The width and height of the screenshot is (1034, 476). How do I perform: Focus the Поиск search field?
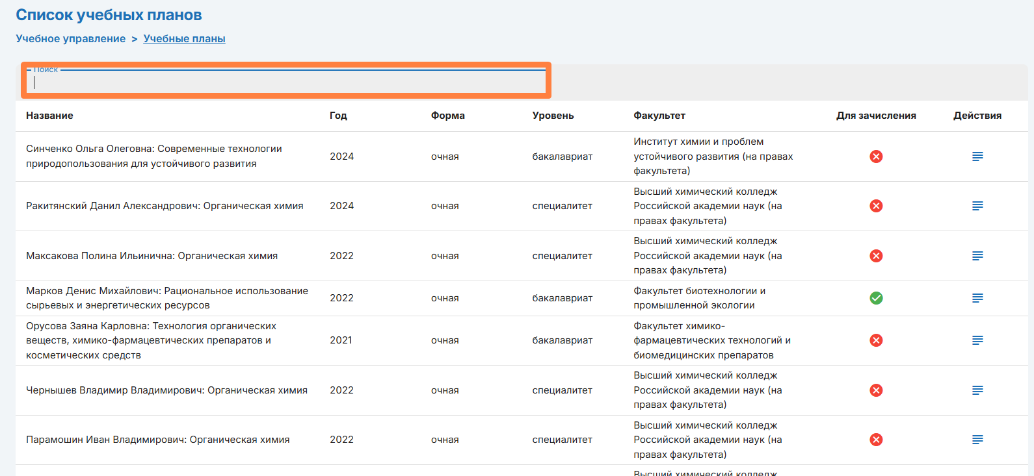pos(286,82)
